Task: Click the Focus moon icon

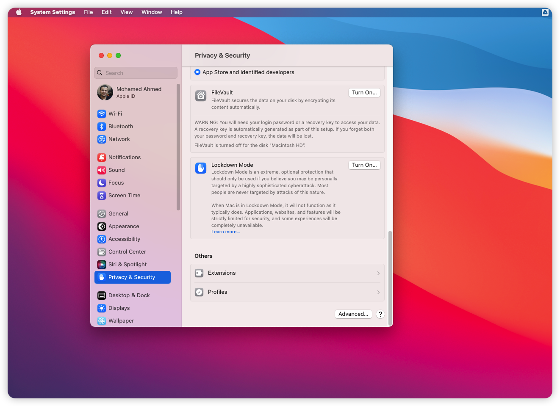Action: [102, 183]
